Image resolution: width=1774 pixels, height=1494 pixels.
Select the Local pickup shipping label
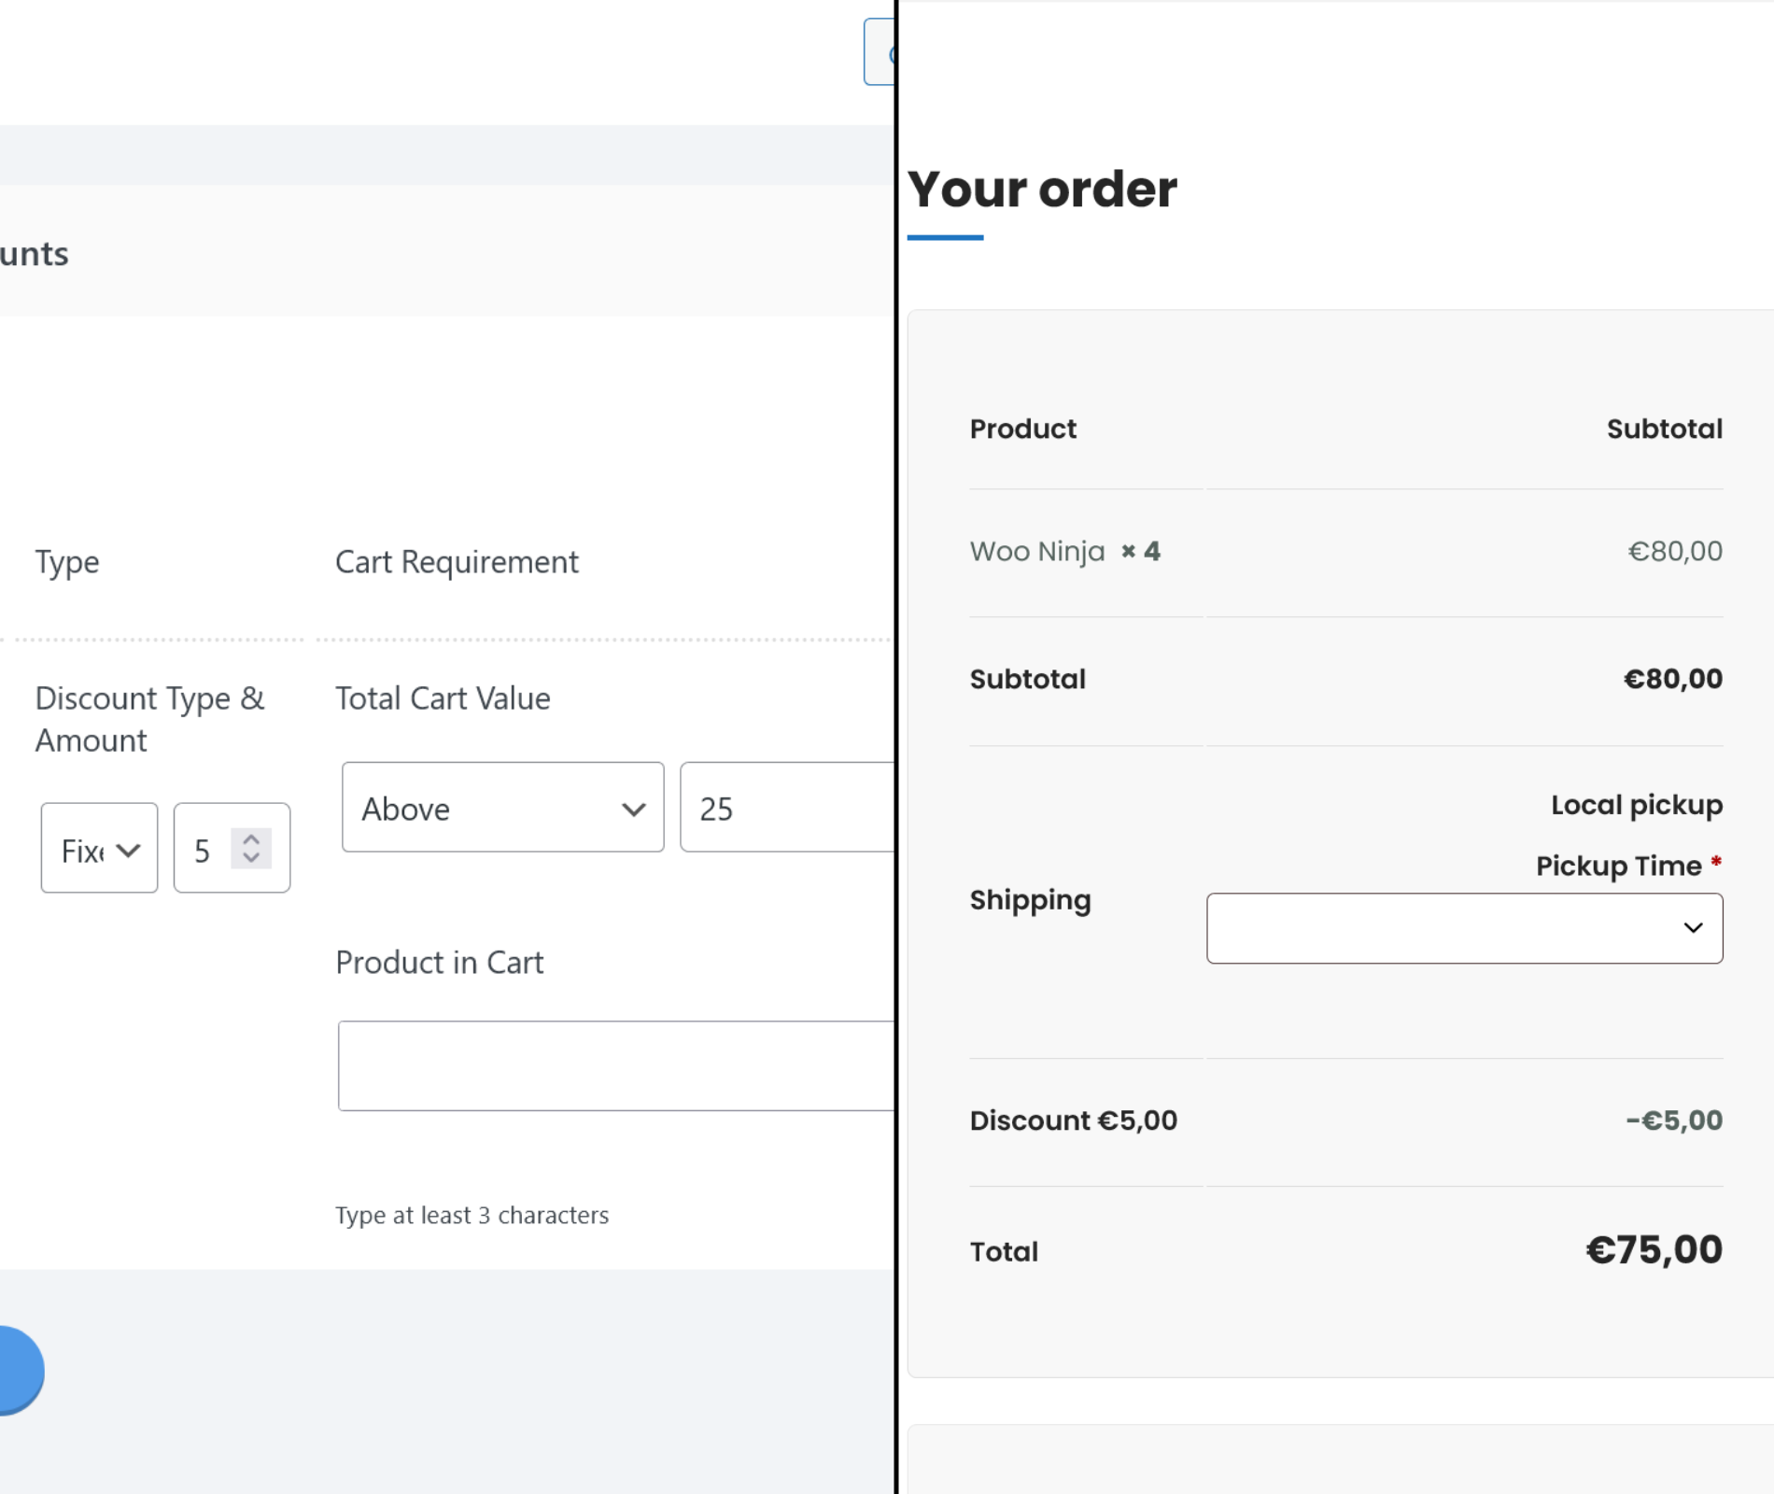[1636, 805]
